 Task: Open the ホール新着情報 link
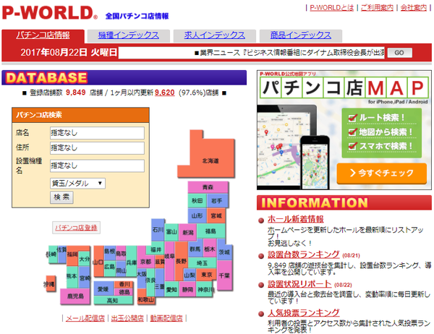pyautogui.click(x=296, y=219)
